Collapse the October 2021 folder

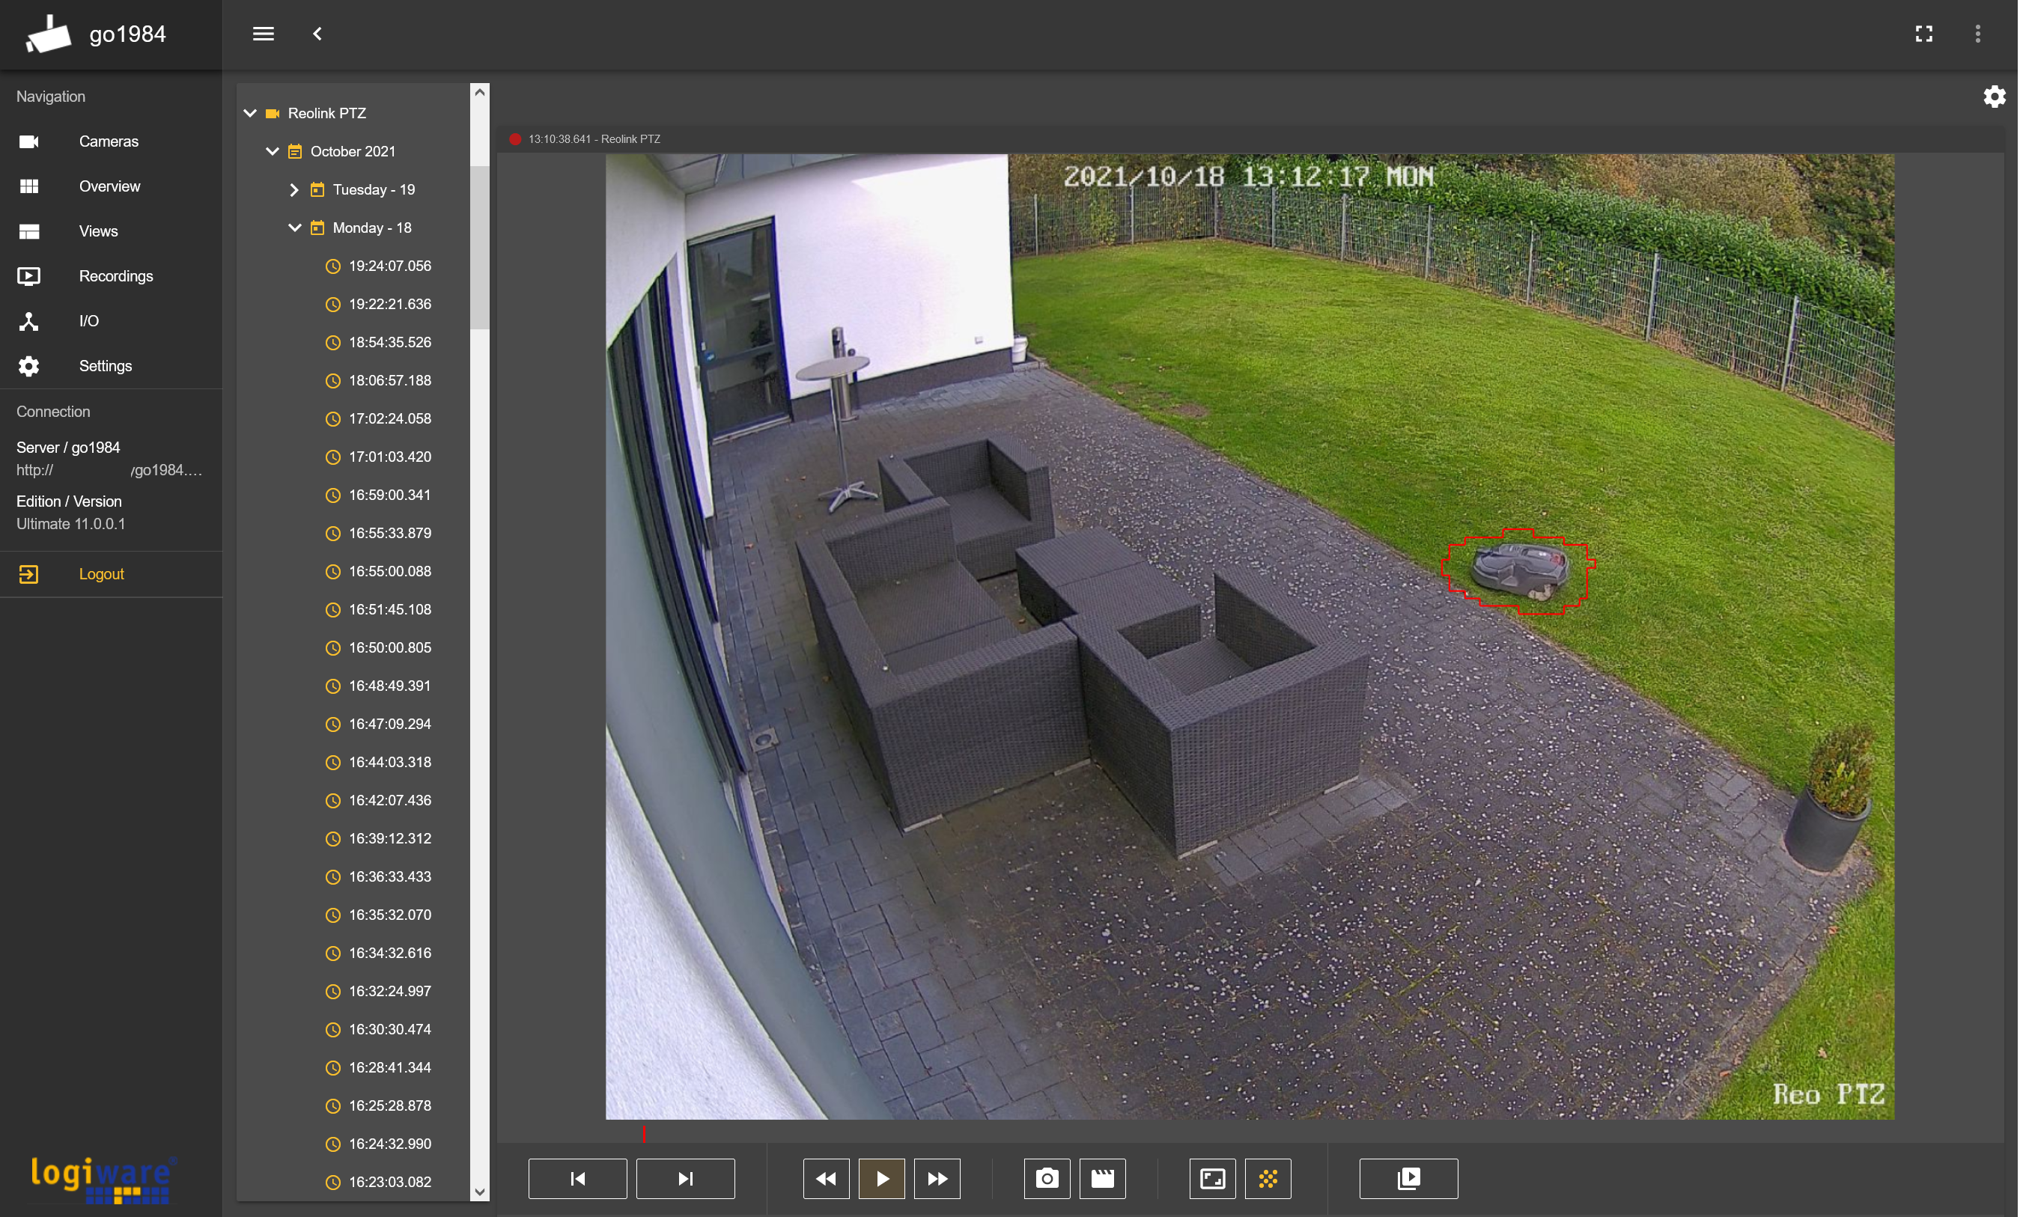[273, 152]
